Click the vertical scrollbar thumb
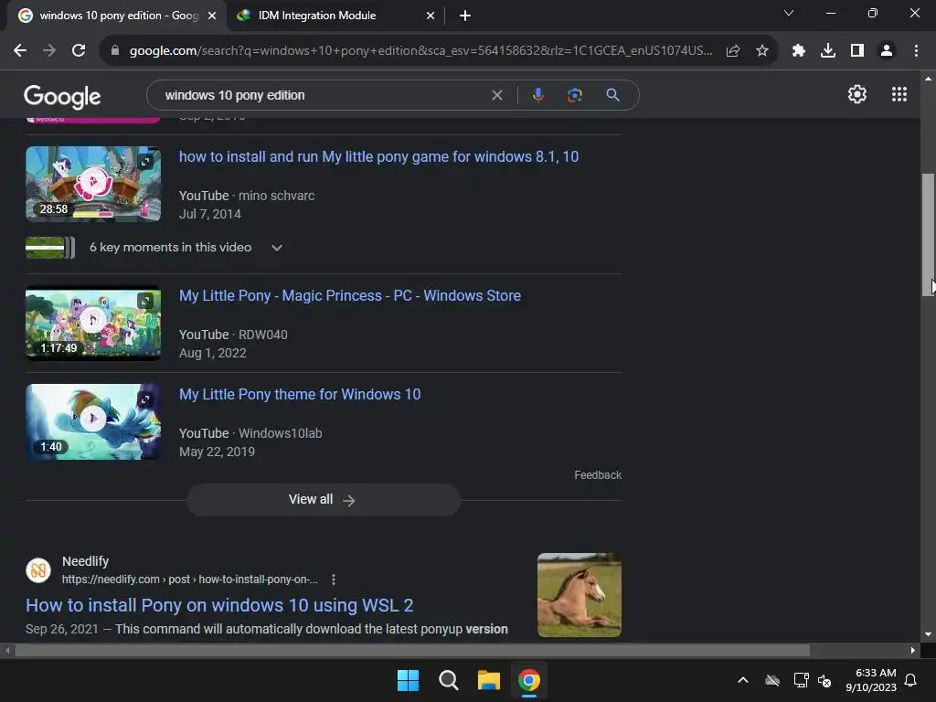Image resolution: width=936 pixels, height=702 pixels. [x=928, y=234]
